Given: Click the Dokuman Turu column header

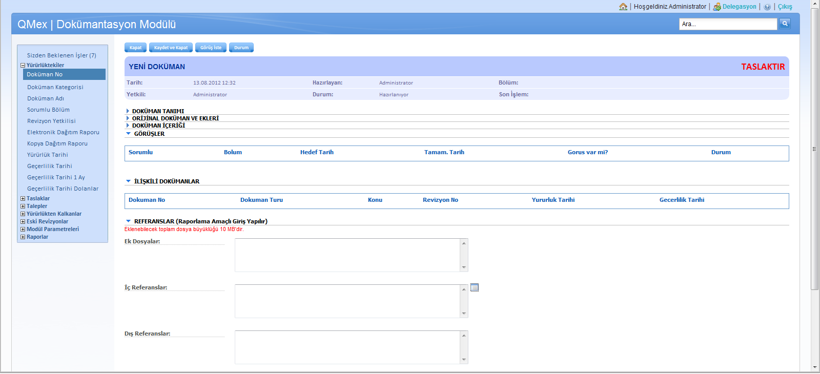Looking at the screenshot, I should (x=261, y=200).
